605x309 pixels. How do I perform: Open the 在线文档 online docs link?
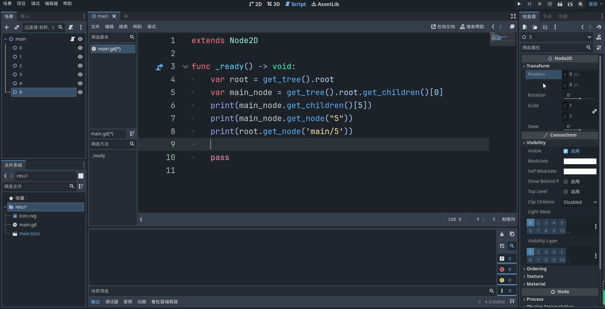point(443,27)
